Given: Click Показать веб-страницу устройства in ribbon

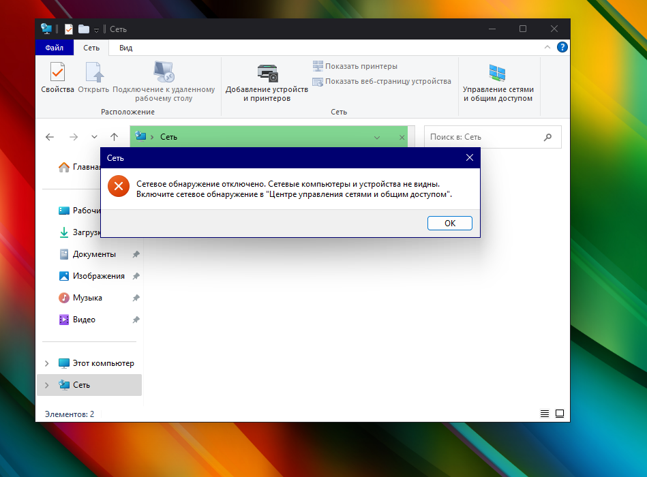Looking at the screenshot, I should click(381, 81).
